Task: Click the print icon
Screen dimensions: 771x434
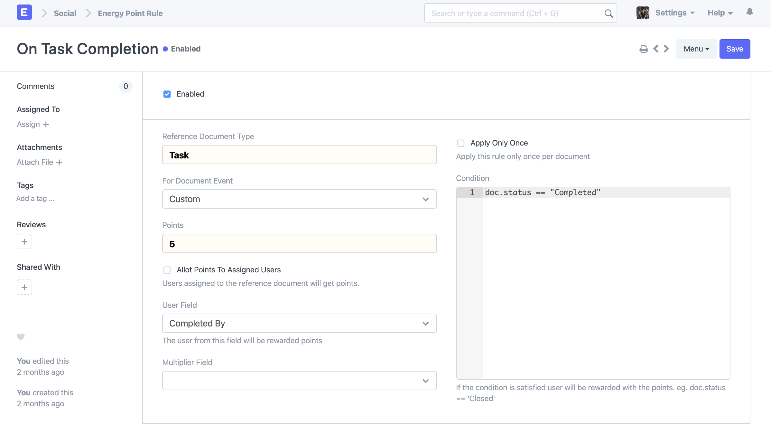Action: (643, 49)
